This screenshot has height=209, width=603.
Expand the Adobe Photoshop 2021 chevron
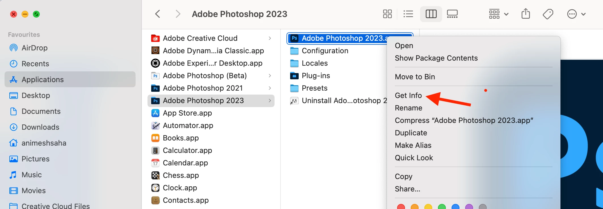coord(270,88)
